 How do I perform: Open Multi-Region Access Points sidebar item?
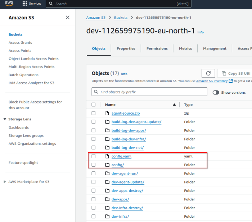click(x=32, y=67)
